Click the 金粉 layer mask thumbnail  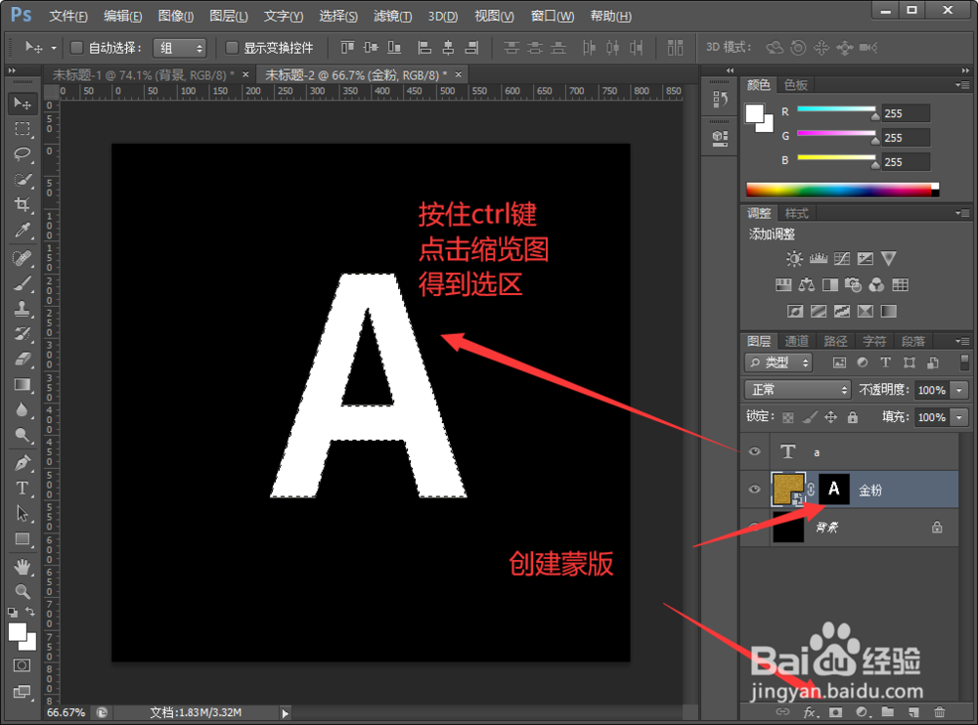(832, 490)
